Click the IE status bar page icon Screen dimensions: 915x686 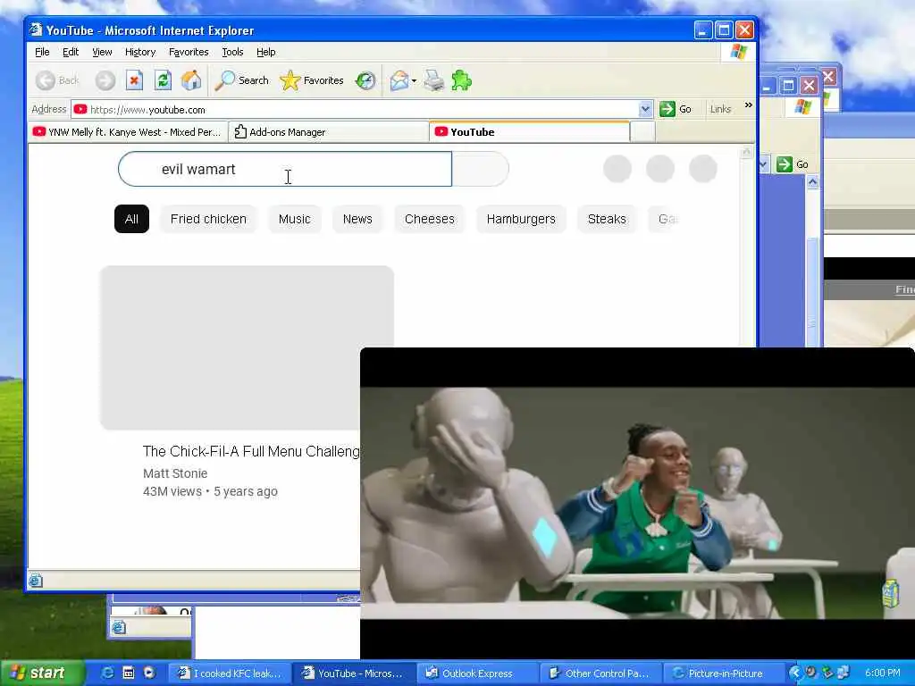pyautogui.click(x=36, y=581)
